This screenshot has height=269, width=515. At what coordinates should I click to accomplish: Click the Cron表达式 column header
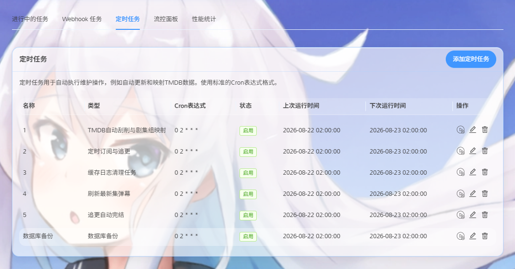point(190,105)
